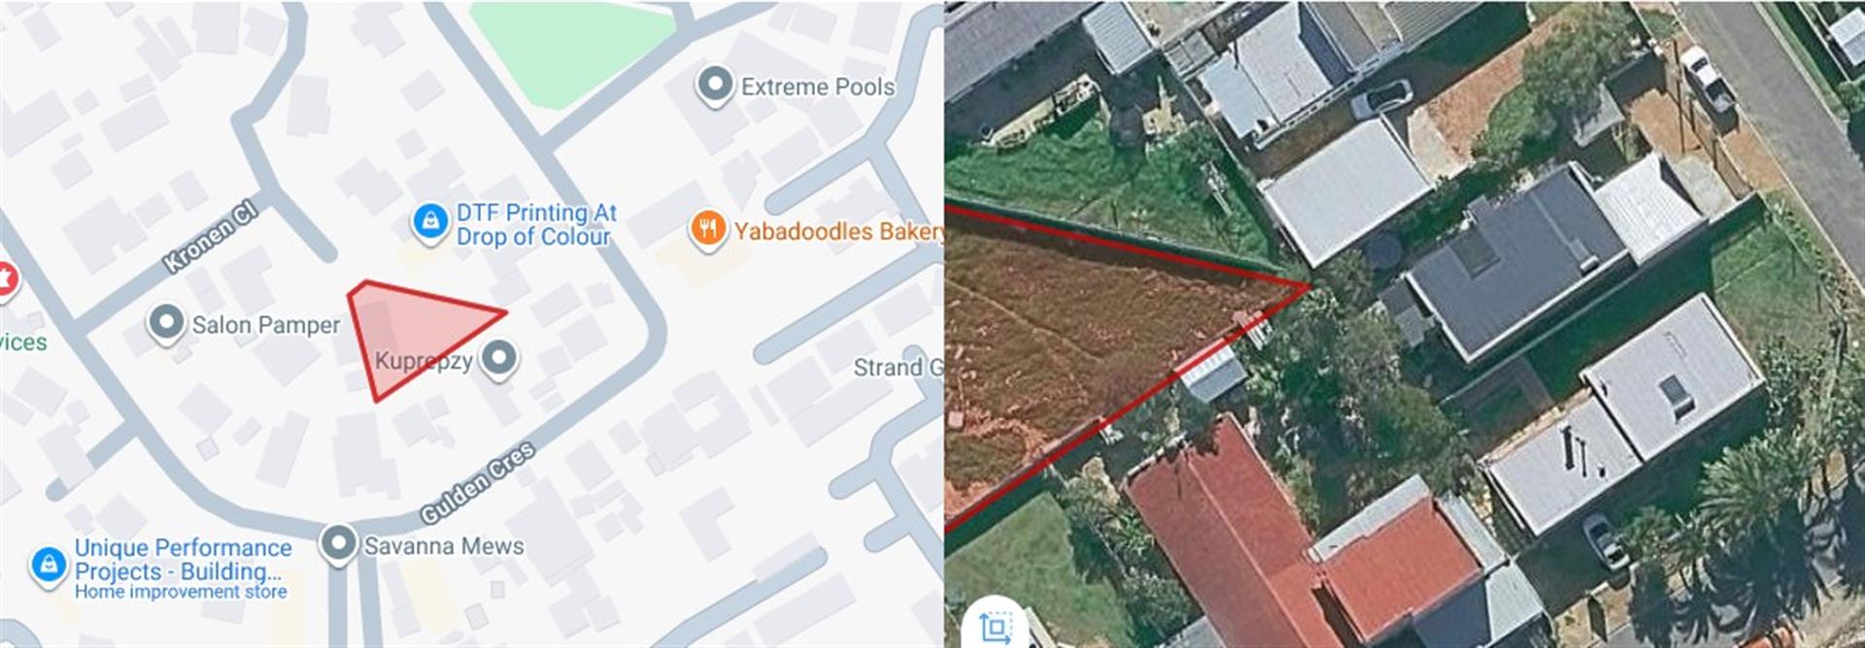
Task: Click the Kuprepzy location pin
Action: [499, 358]
